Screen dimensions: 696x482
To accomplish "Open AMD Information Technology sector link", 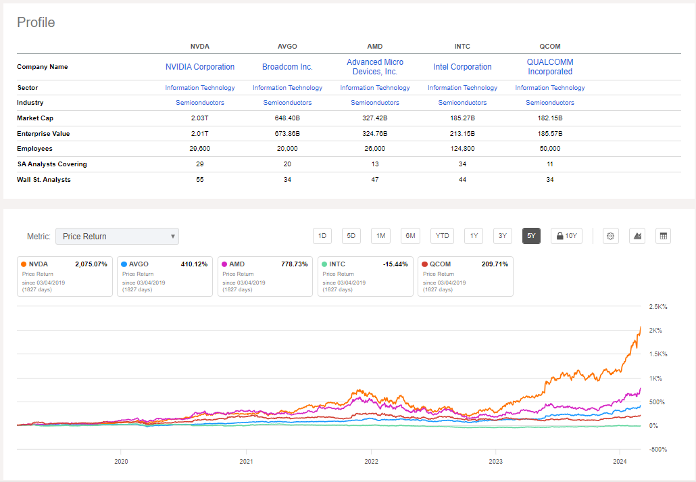I will point(374,87).
